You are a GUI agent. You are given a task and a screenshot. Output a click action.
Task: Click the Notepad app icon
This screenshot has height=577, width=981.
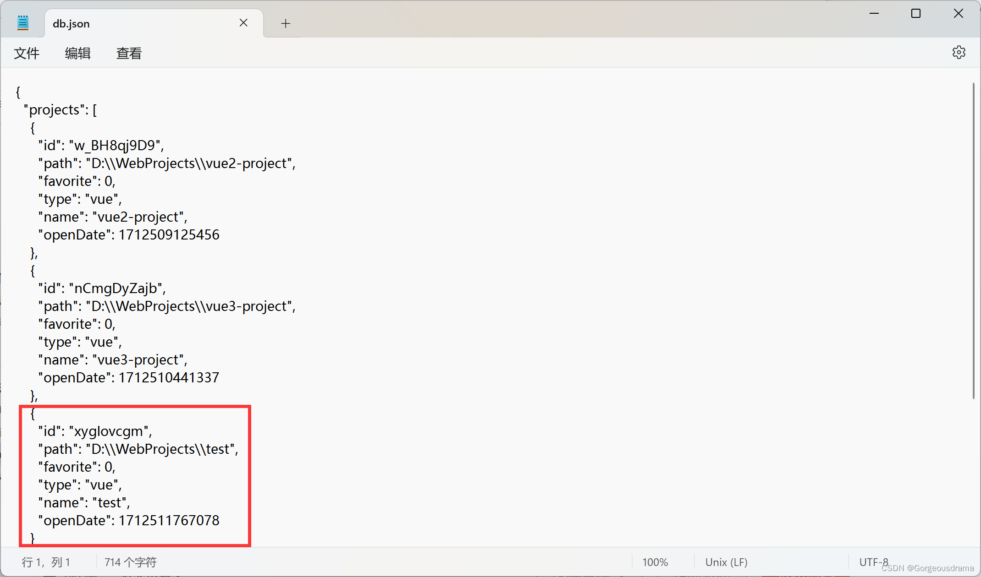(23, 23)
